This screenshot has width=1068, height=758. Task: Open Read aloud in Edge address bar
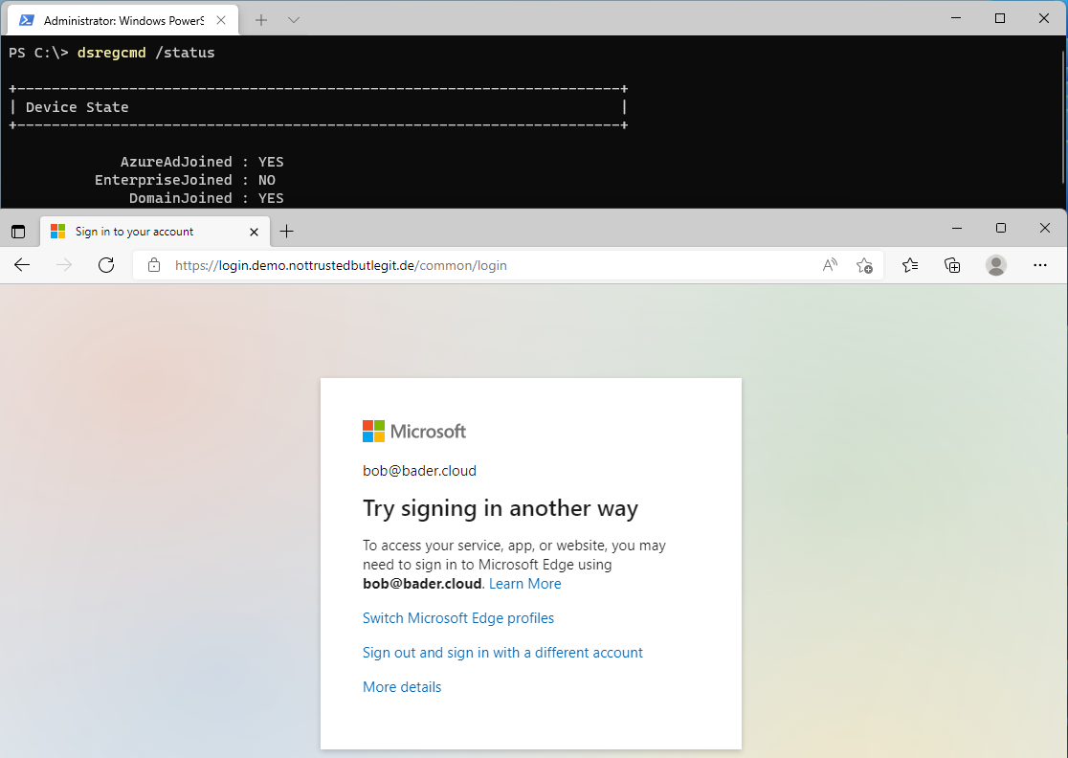830,266
